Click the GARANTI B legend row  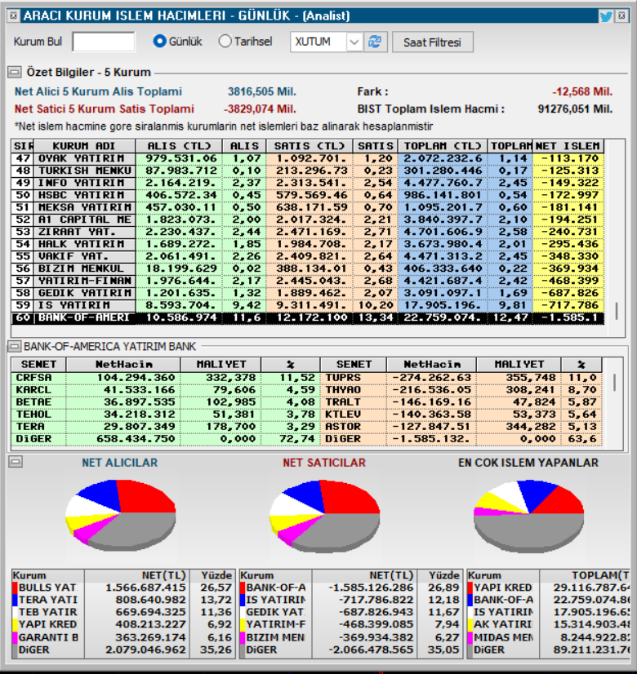[x=123, y=637]
